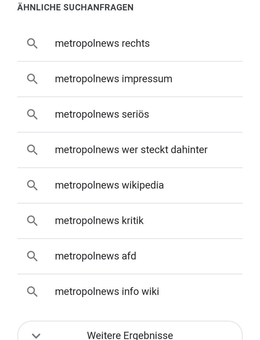
Task: Load more via 'Weitere Ergebnisse' button
Action: (x=130, y=335)
